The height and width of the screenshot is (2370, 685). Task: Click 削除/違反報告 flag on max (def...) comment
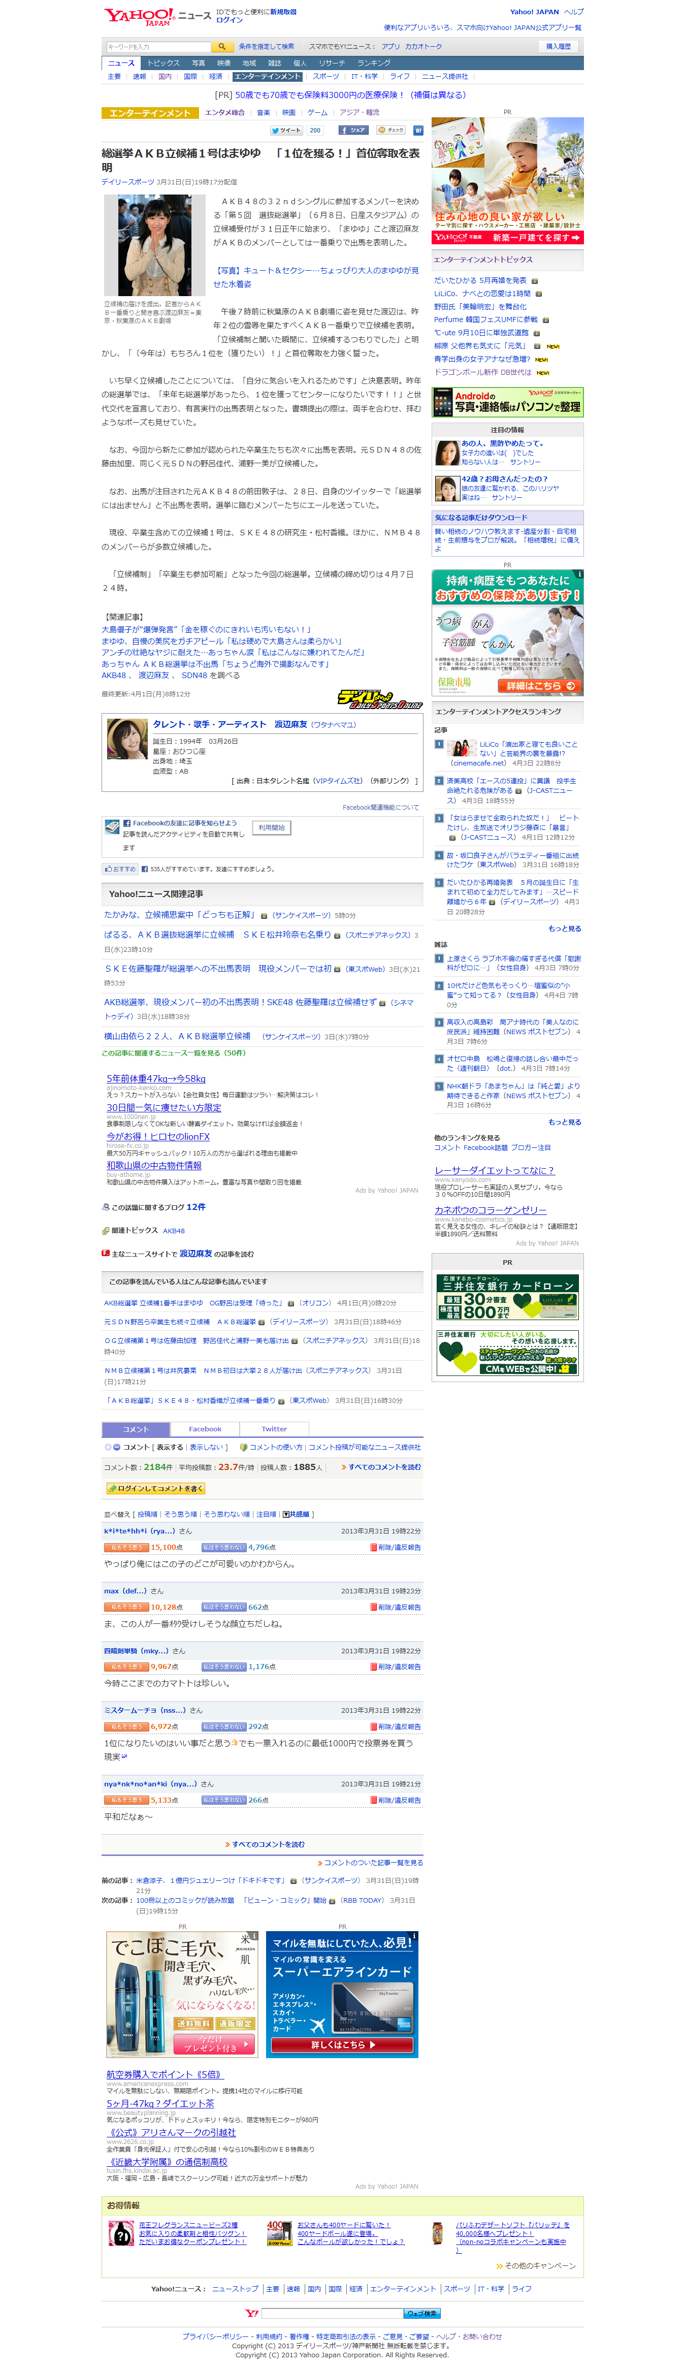(x=396, y=1607)
